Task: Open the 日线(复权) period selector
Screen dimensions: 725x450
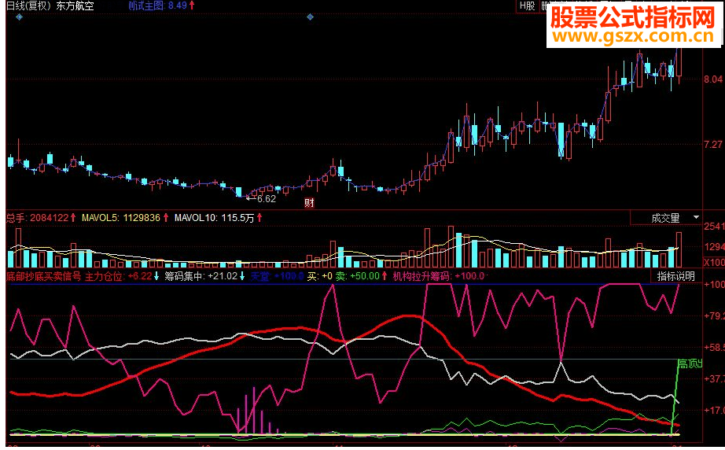Action: (x=28, y=6)
